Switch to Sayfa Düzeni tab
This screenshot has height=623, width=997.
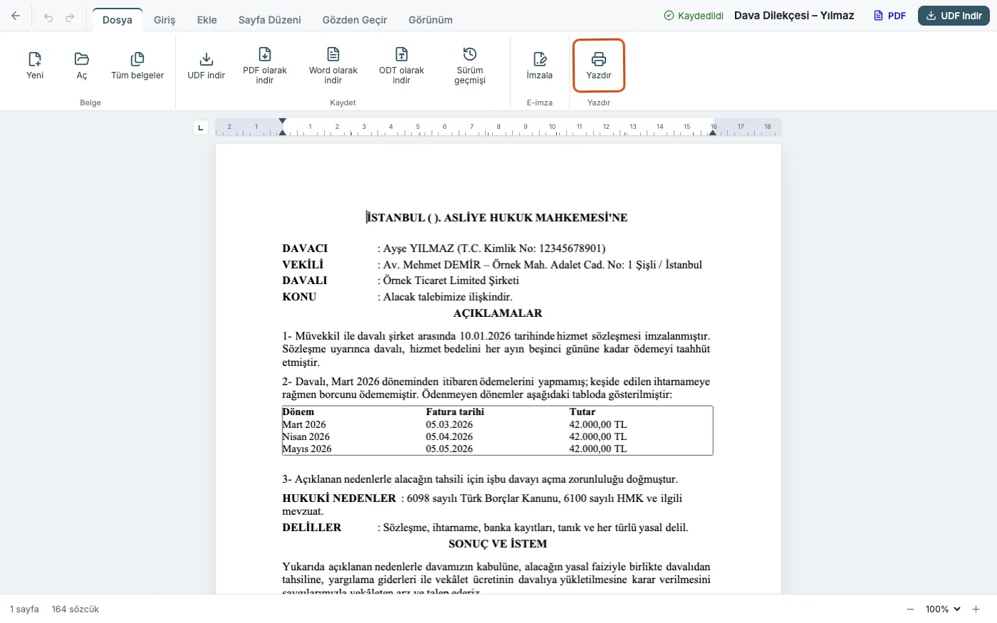click(x=270, y=20)
